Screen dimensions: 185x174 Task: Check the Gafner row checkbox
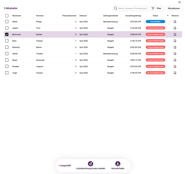7,54
